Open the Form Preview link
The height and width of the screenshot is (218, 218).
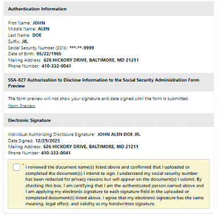coord(22,106)
